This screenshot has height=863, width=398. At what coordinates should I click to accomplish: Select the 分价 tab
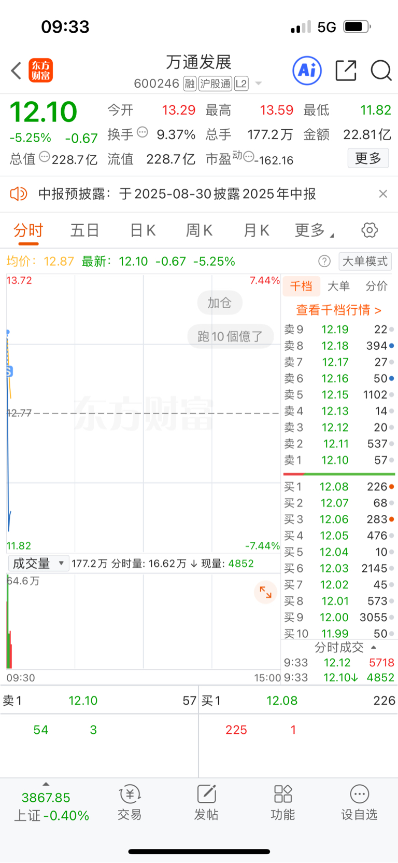tap(376, 286)
